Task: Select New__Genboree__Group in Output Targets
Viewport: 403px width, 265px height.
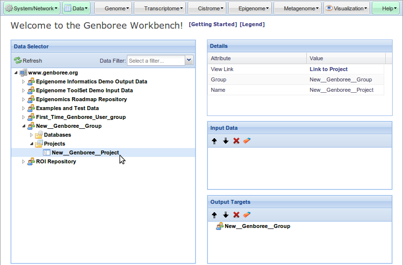Action: click(x=257, y=226)
